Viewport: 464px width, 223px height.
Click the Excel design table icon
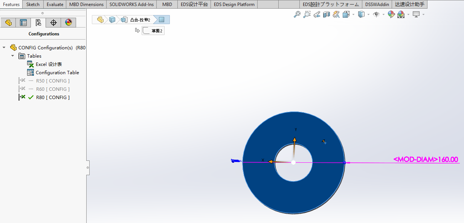[31, 64]
